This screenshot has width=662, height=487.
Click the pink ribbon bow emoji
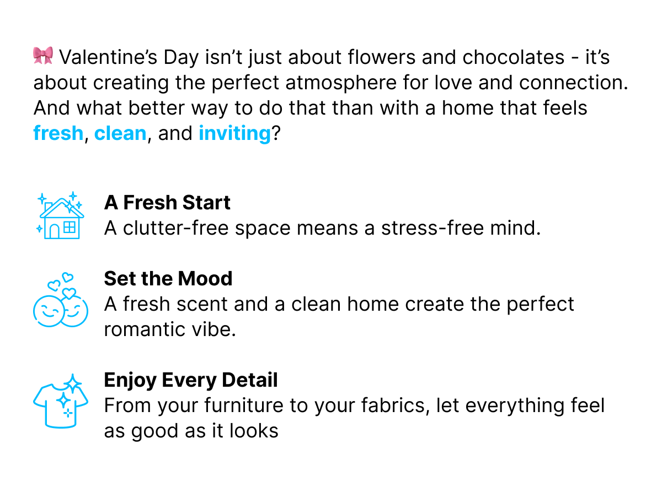43,56
